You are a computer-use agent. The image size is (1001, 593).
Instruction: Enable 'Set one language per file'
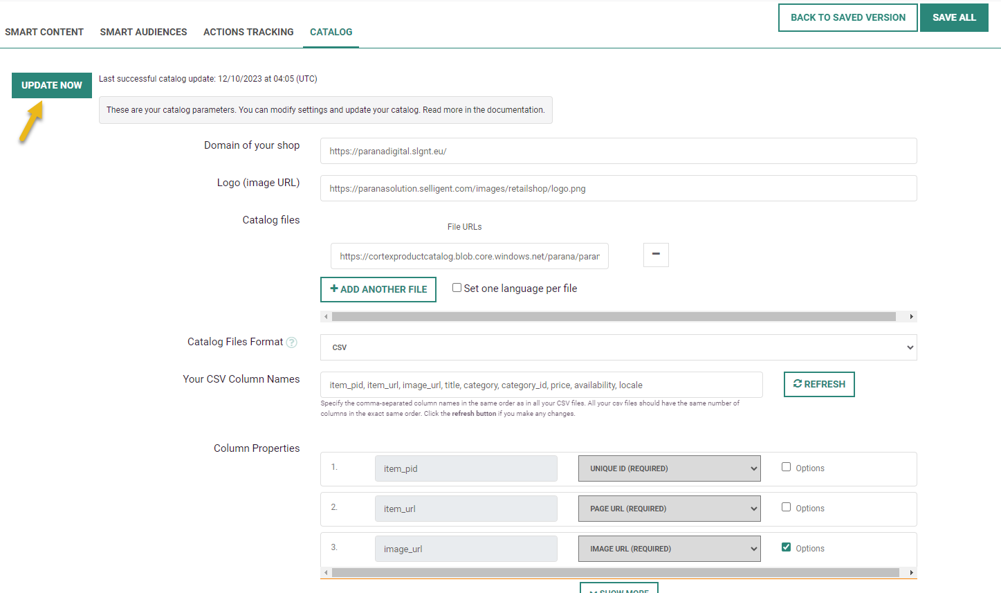pos(457,288)
